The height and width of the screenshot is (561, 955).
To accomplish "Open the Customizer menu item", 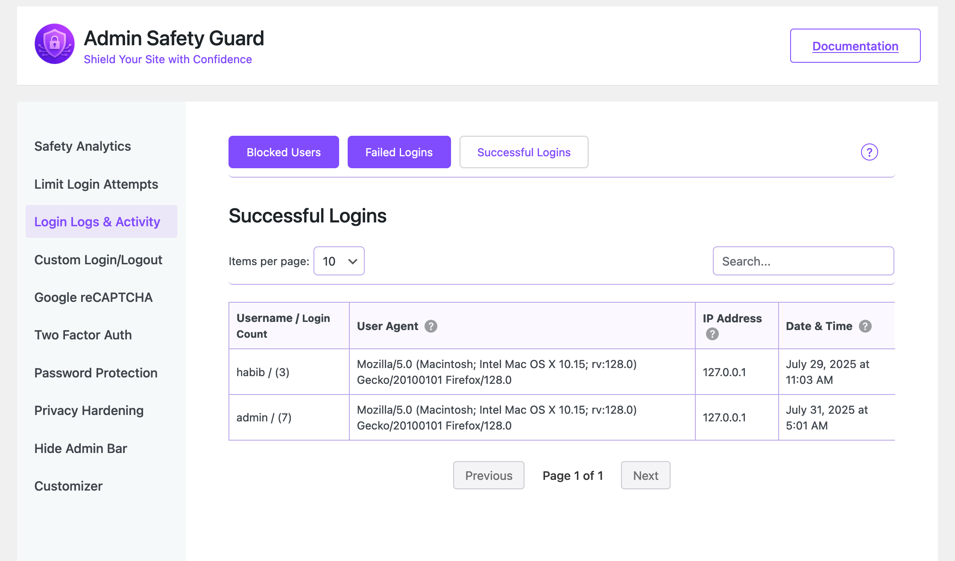I will click(x=68, y=486).
